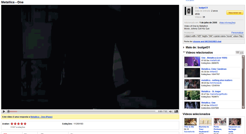This screenshot has width=246, height=134.
Task: Subscribe with the Inscrever-se button
Action: tap(235, 13)
